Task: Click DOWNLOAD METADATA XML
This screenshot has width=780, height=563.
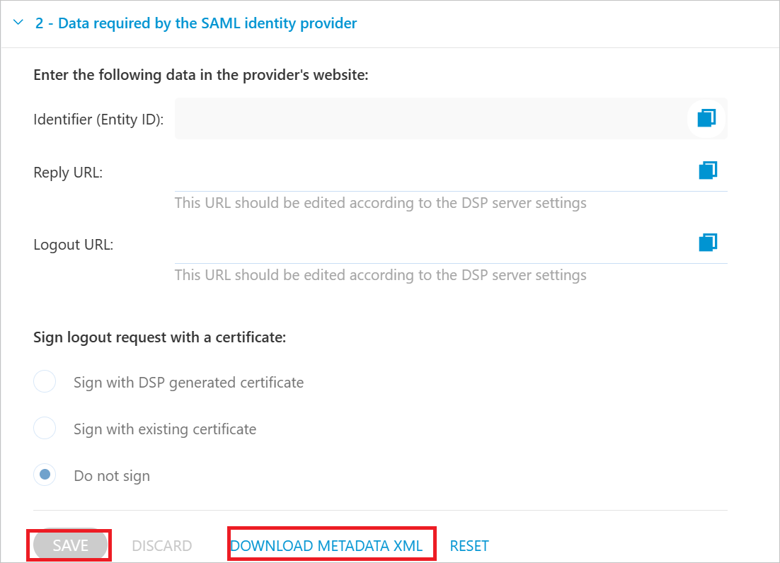Action: (331, 545)
